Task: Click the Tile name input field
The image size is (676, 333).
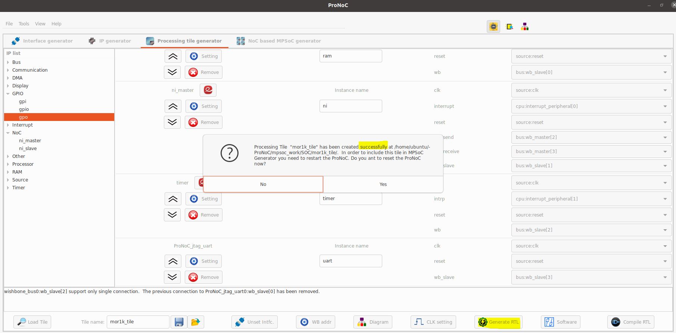Action: [x=138, y=322]
